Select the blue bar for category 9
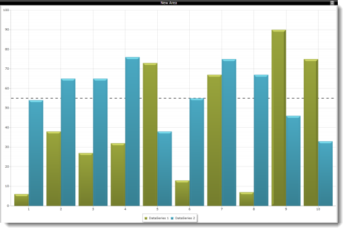Viewport: 347px width, 232px height. click(293, 160)
